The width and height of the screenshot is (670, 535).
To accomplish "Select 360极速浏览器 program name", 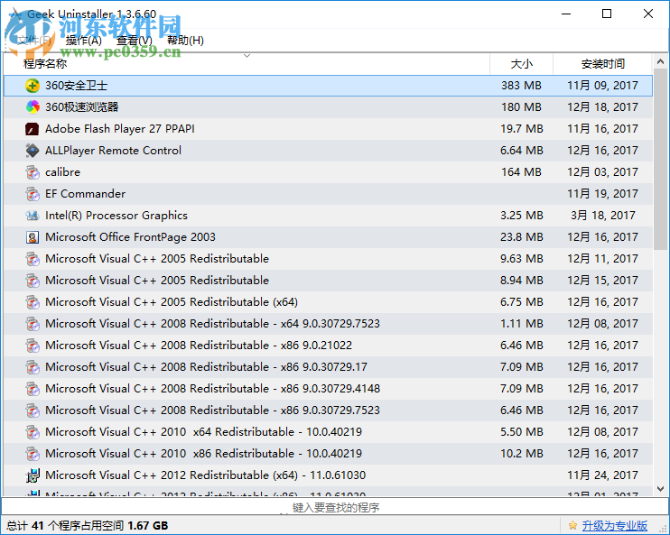I will click(81, 107).
